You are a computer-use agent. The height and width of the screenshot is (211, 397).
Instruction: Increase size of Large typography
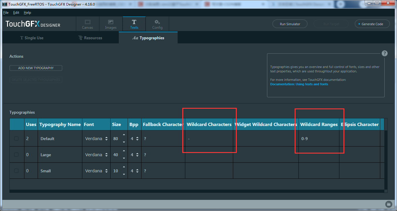[x=124, y=151]
